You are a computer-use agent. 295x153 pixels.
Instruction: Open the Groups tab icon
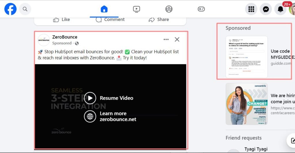click(x=169, y=9)
